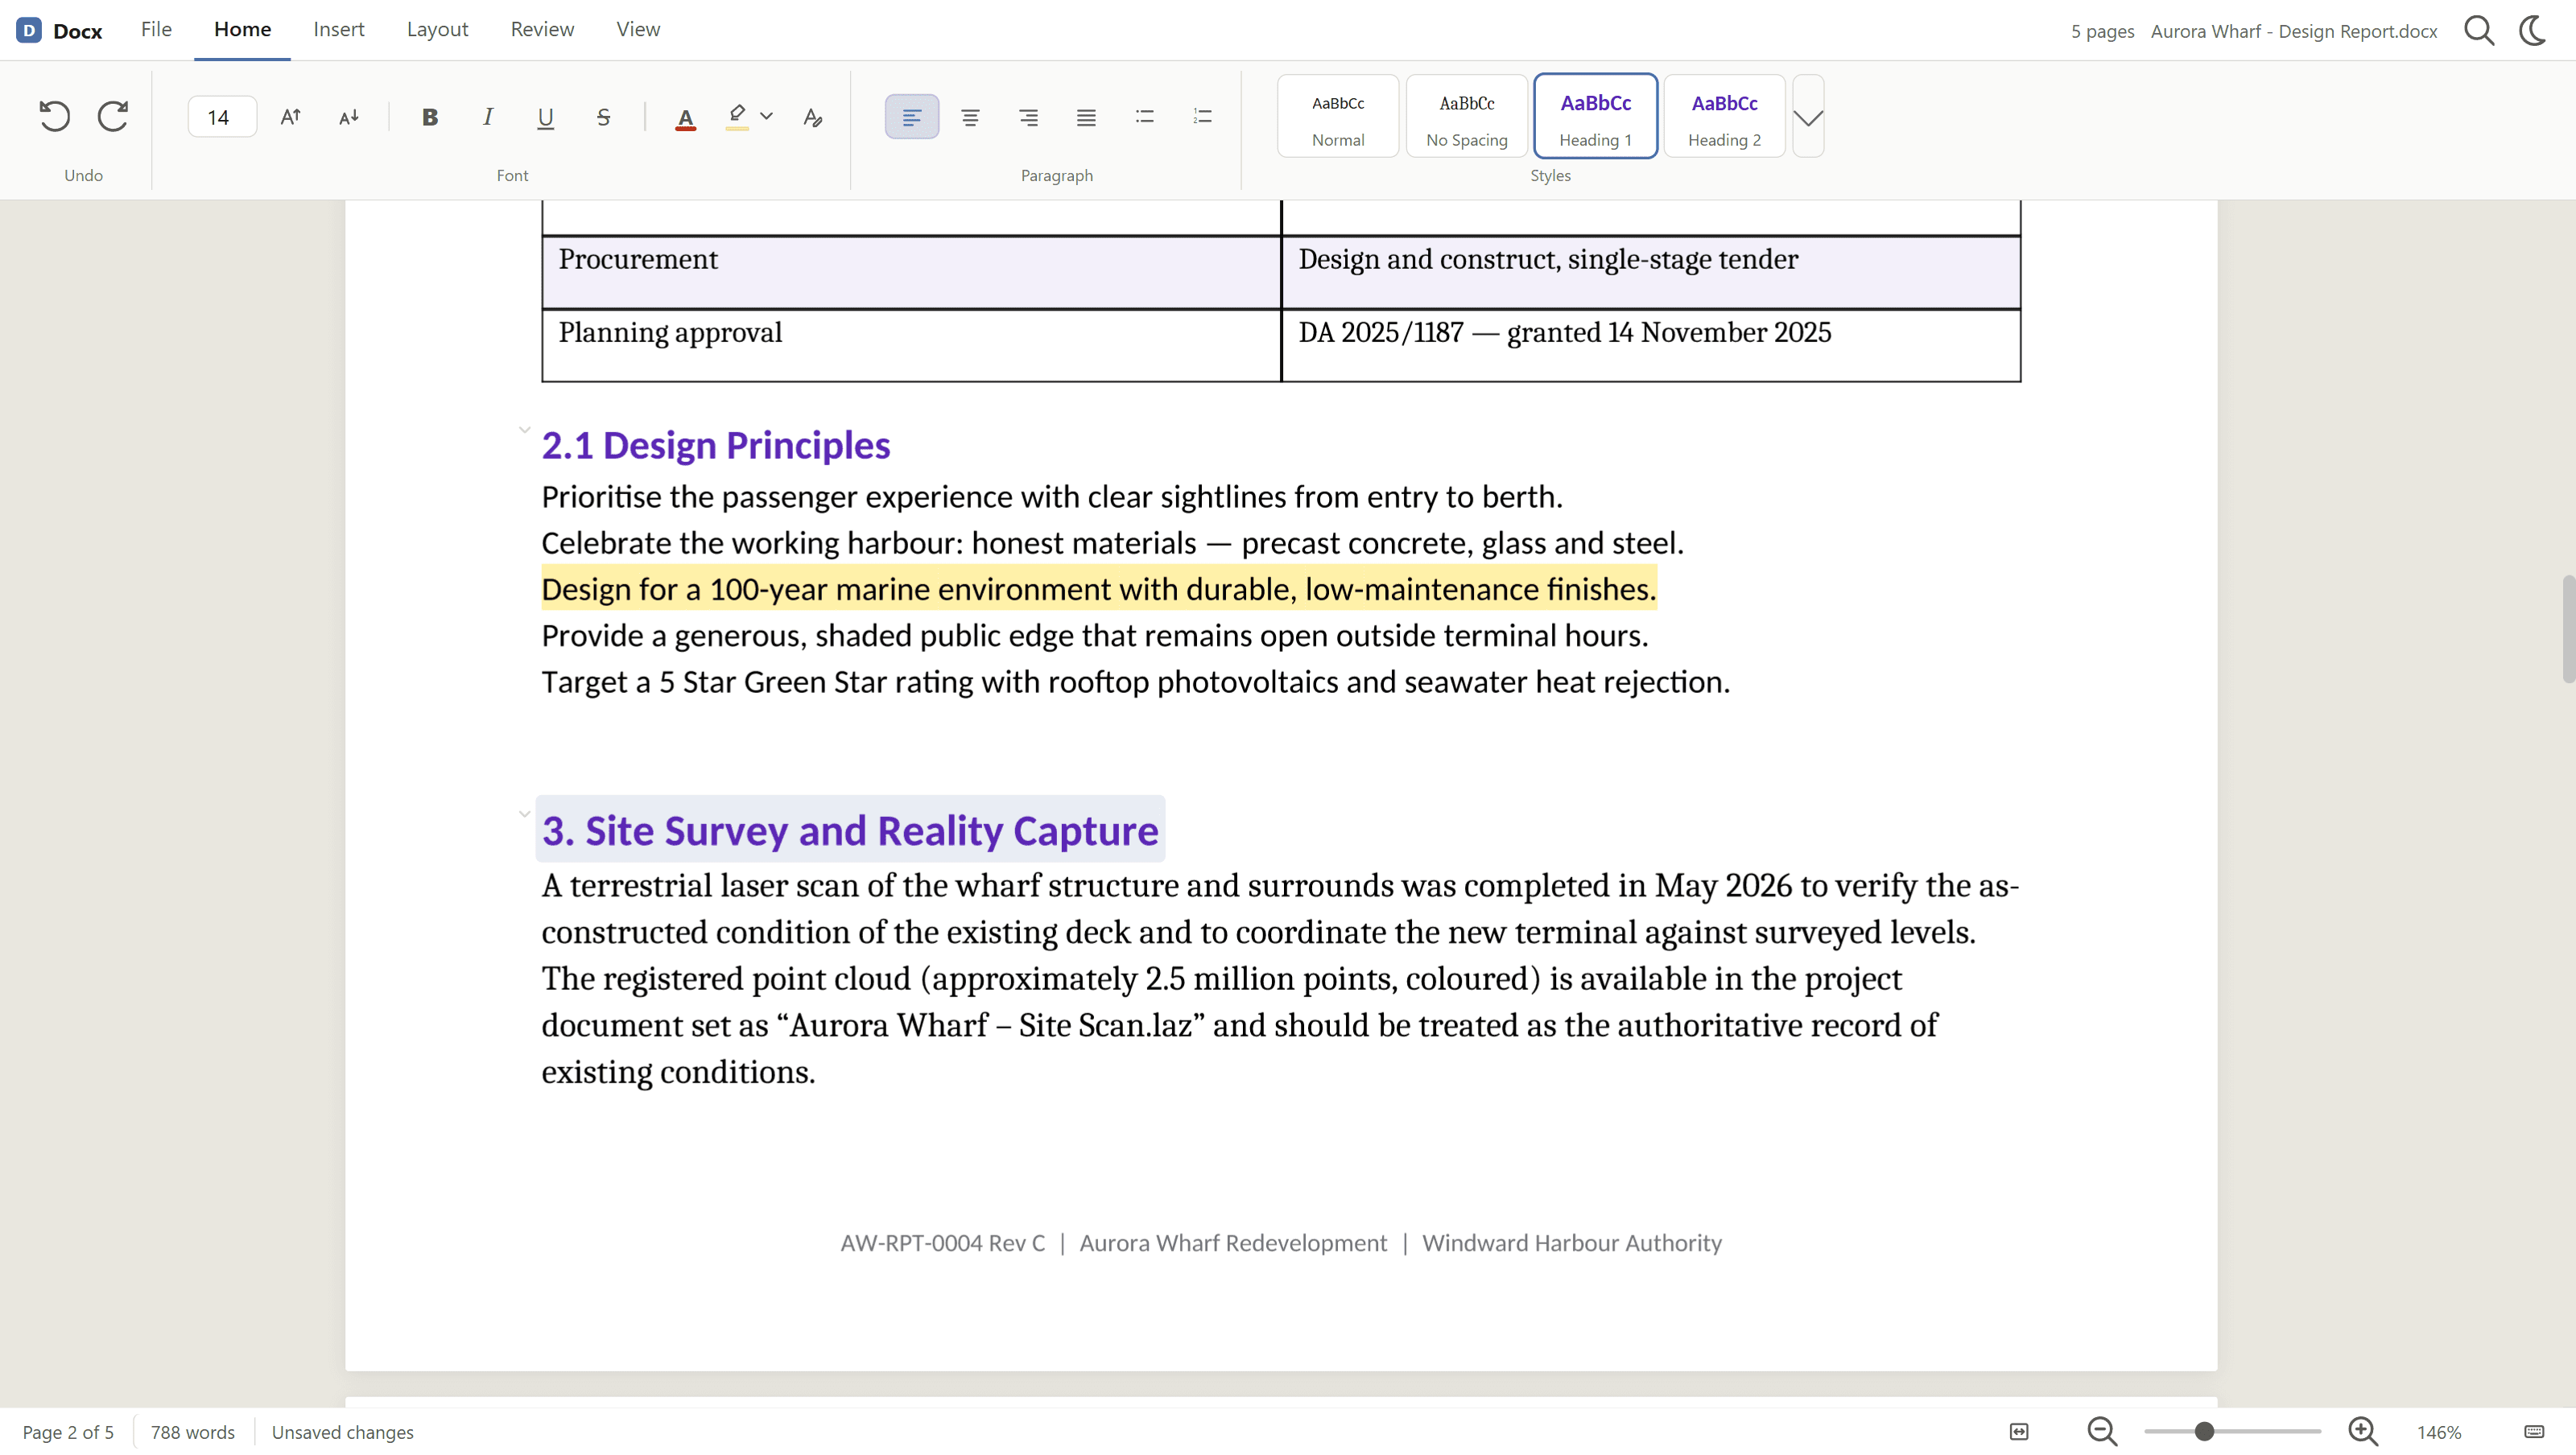Apply the Heading 2 style
The width and height of the screenshot is (2576, 1455).
(x=1724, y=116)
